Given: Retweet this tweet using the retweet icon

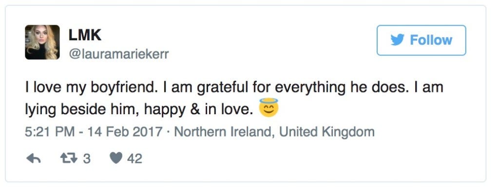Looking at the screenshot, I should (69, 158).
